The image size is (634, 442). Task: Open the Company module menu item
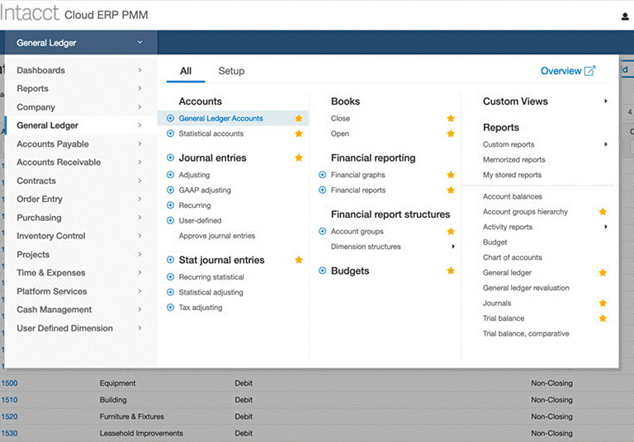tap(80, 107)
